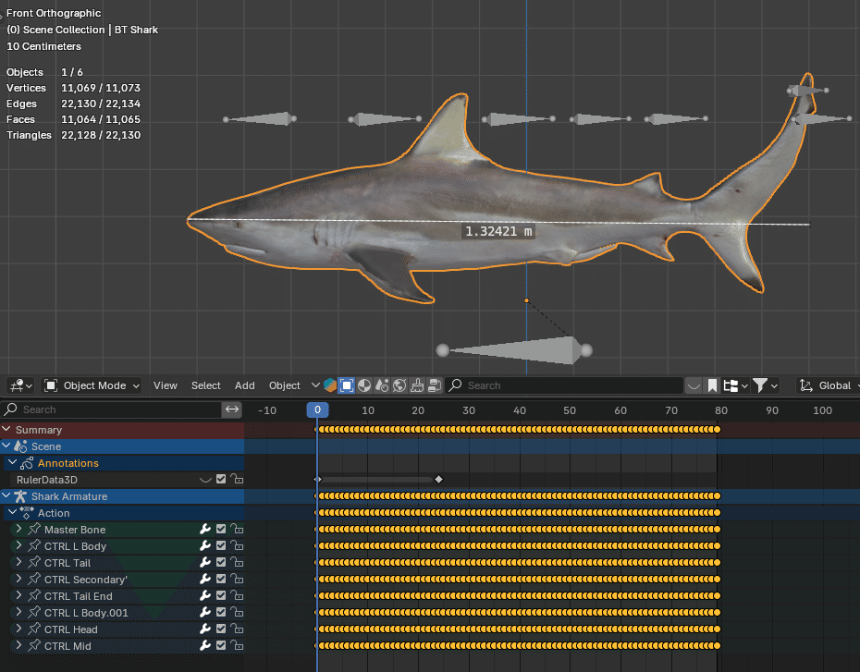Click the lock icon on CTRL L Body.001
Viewport: 860px width, 672px height.
[x=237, y=612]
